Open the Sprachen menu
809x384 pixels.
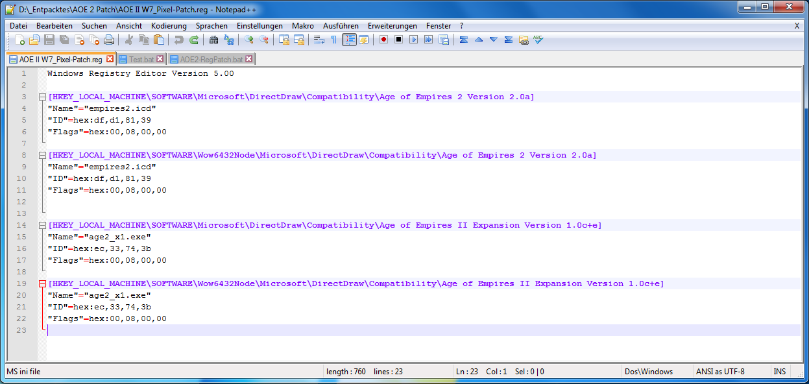[211, 26]
